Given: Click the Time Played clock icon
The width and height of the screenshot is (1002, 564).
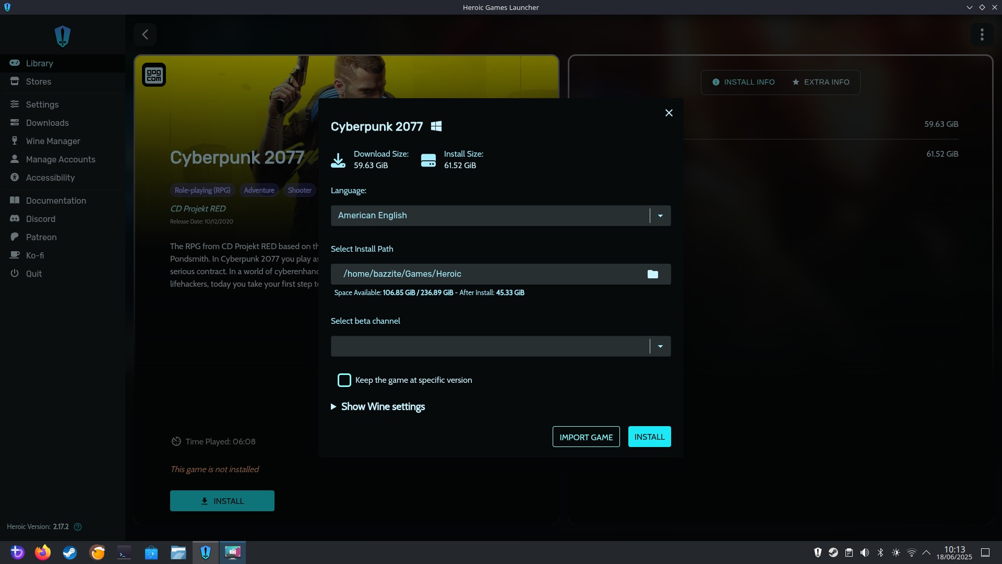Looking at the screenshot, I should pyautogui.click(x=176, y=442).
